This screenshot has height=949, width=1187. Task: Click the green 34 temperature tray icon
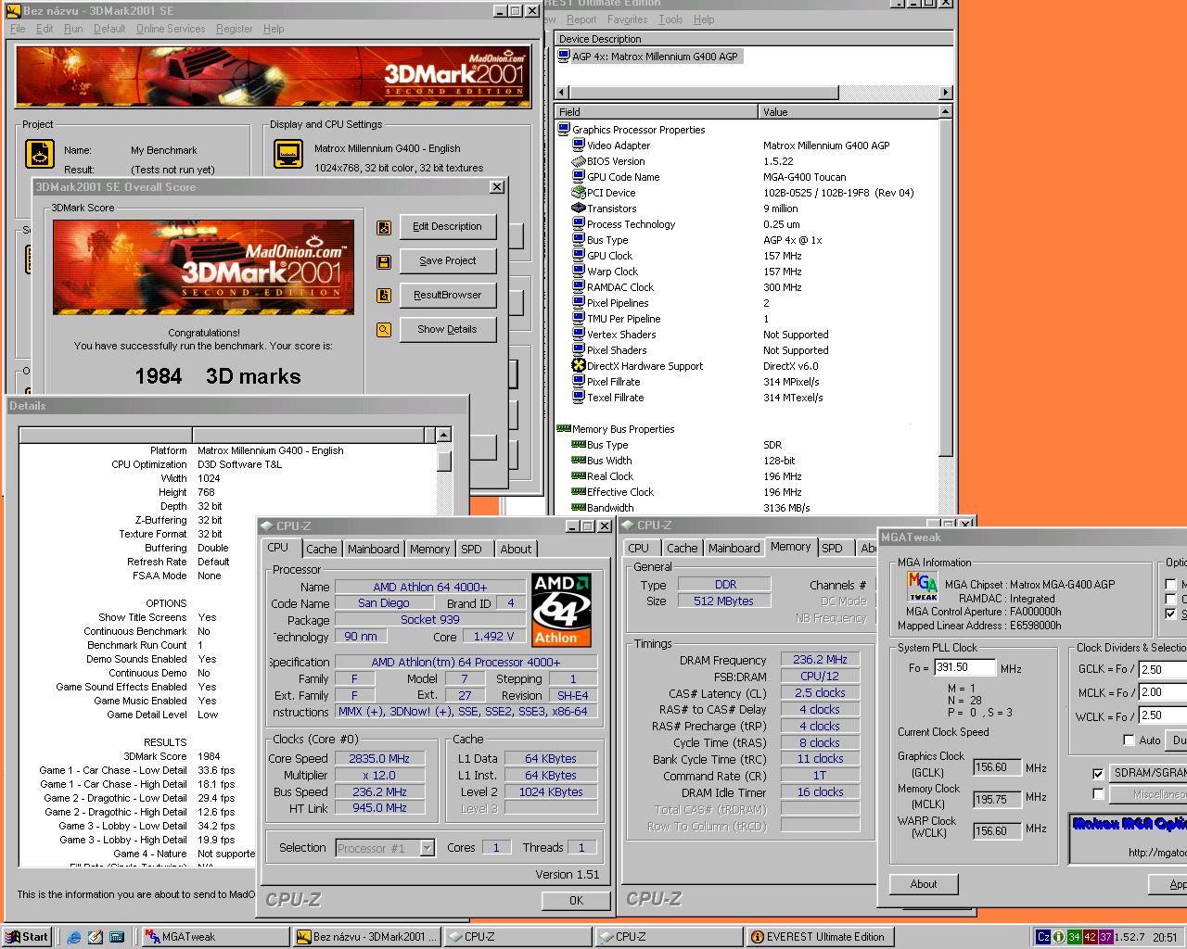[x=1074, y=937]
